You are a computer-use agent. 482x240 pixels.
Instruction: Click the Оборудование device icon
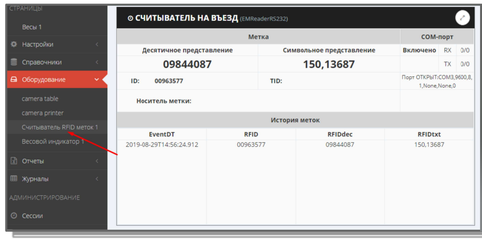coord(14,80)
